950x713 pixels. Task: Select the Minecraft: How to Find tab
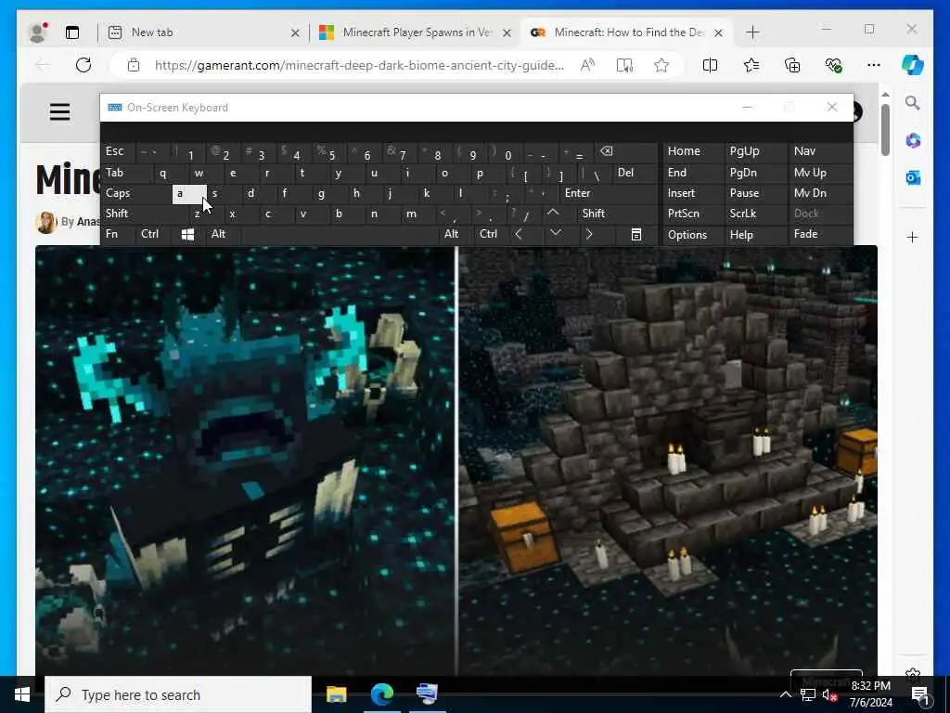[627, 32]
